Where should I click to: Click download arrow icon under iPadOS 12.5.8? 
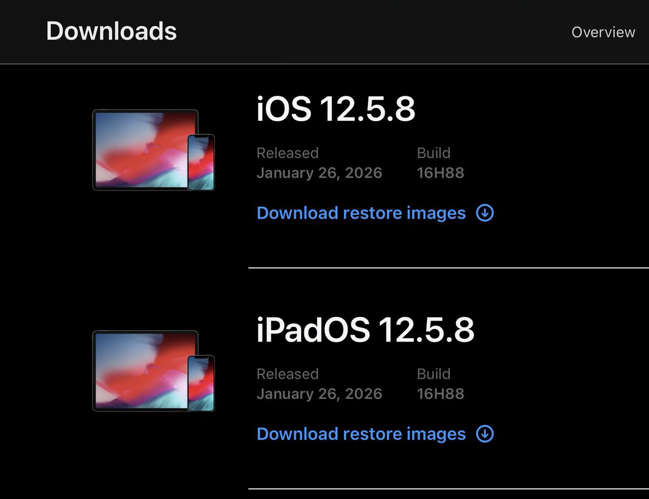point(485,434)
